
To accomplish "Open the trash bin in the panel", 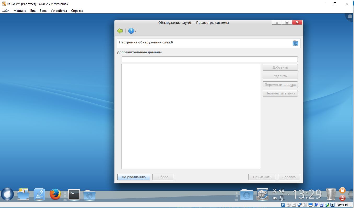I will [x=331, y=194].
